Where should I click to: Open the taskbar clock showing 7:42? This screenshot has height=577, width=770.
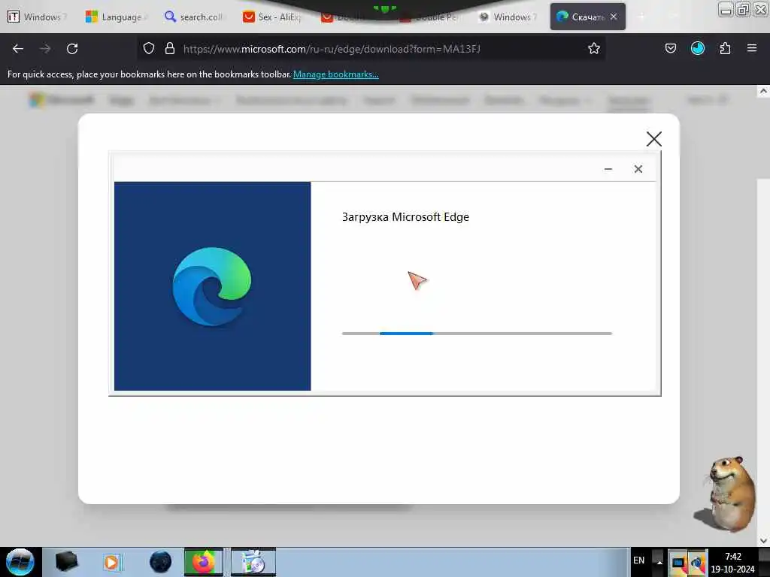coord(732,562)
